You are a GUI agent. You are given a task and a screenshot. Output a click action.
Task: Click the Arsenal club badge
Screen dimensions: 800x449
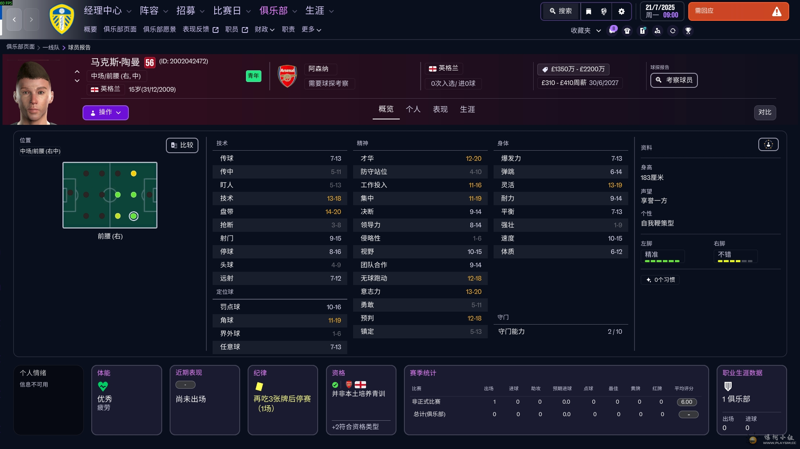coord(287,76)
